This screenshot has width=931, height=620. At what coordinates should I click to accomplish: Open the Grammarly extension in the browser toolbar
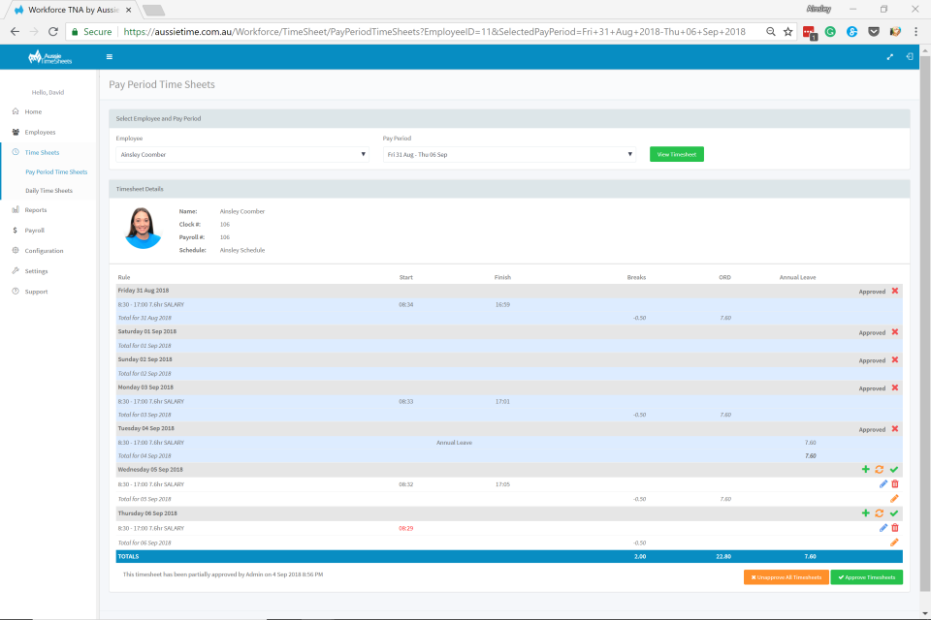pyautogui.click(x=831, y=31)
